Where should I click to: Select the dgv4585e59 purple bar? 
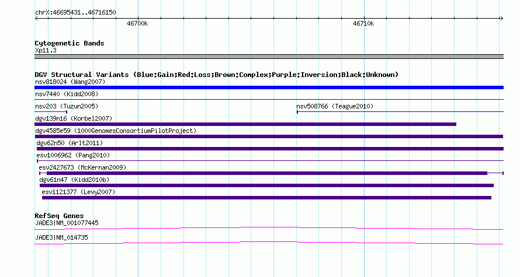pos(269,136)
